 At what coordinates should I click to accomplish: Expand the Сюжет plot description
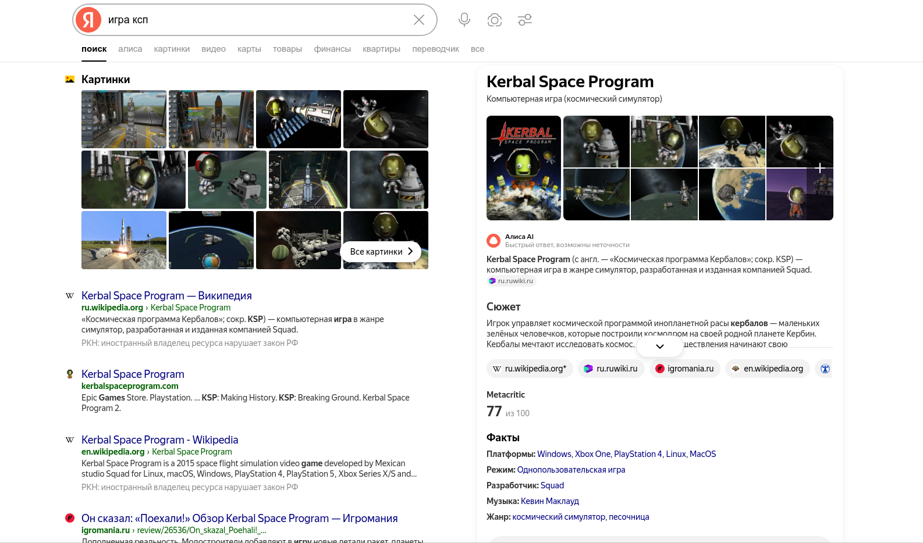pos(660,346)
